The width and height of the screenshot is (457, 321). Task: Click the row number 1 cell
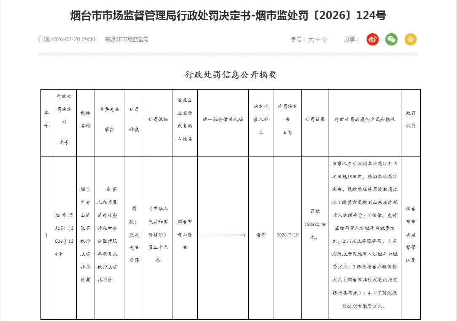pyautogui.click(x=46, y=238)
